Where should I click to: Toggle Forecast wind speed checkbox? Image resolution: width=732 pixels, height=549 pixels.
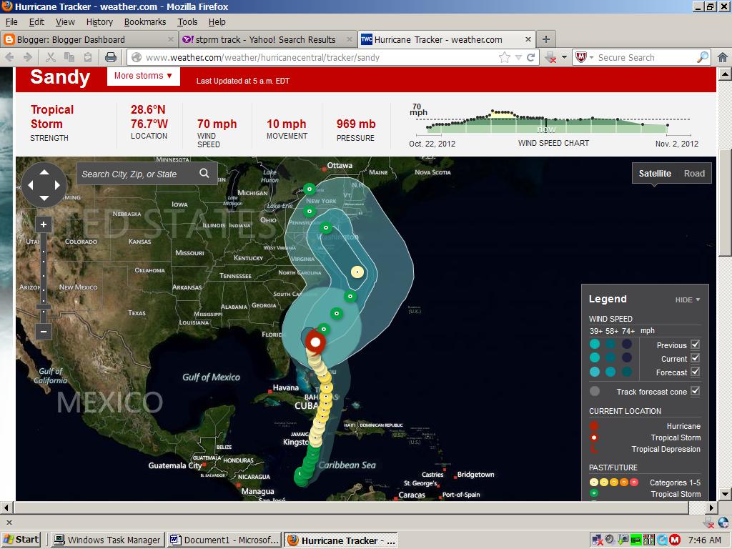pyautogui.click(x=695, y=372)
